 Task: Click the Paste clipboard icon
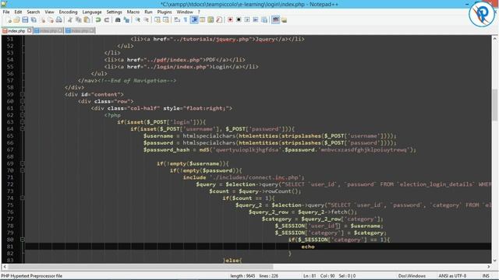tap(87, 19)
